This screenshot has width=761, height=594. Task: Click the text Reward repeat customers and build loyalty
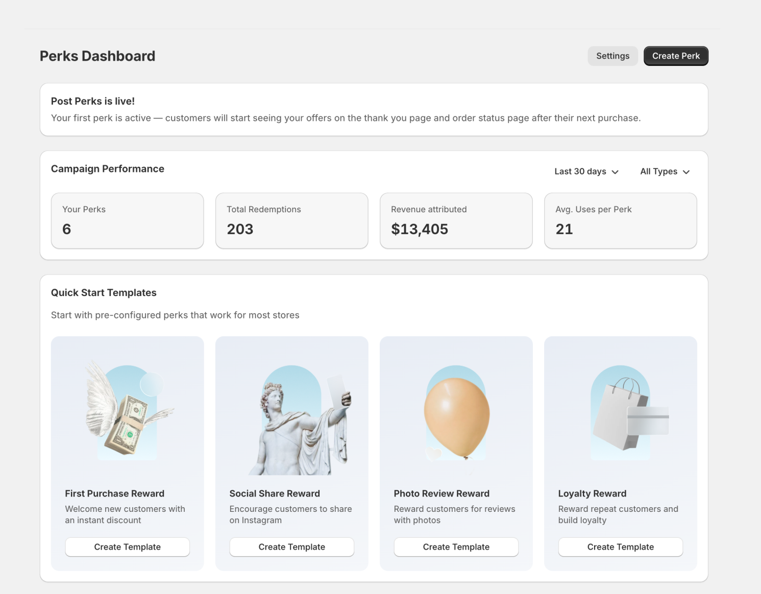[x=618, y=514]
